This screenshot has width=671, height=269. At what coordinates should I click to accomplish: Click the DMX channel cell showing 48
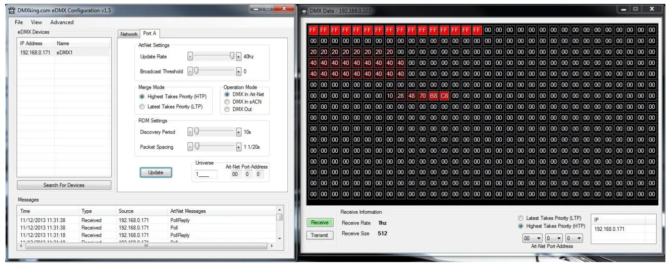411,95
